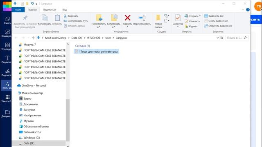Click Data (D:) in address path
This screenshot has width=262, height=147.
tap(77, 38)
